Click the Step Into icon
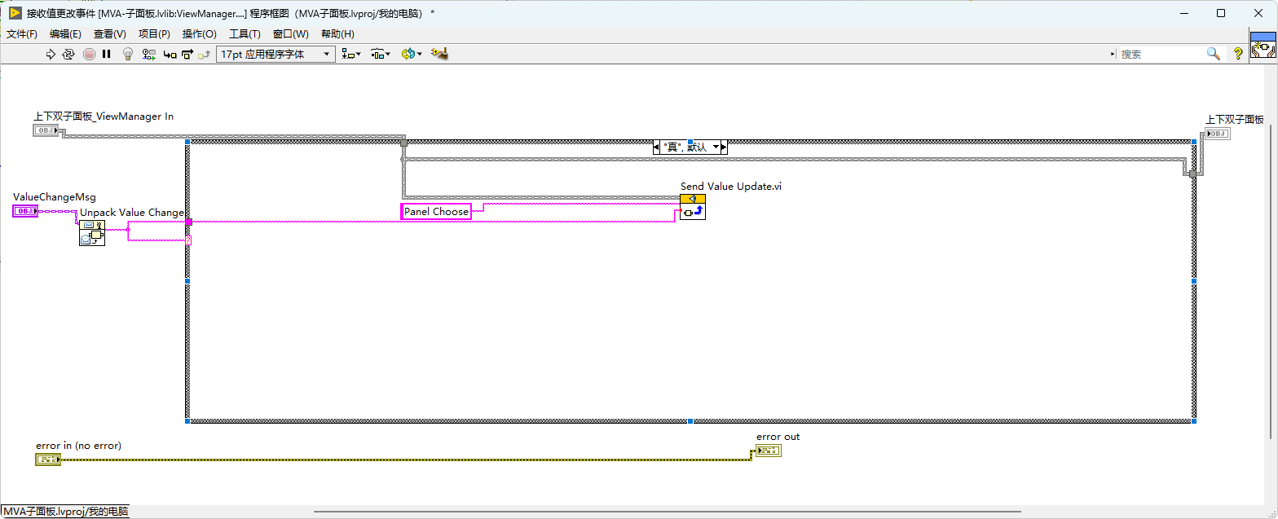This screenshot has width=1278, height=519. (170, 54)
